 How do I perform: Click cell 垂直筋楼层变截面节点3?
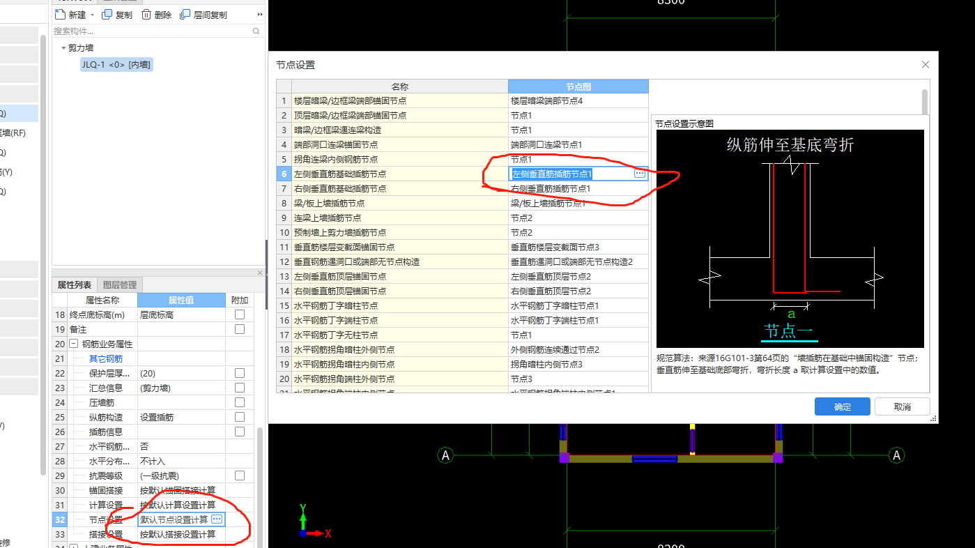click(x=578, y=248)
